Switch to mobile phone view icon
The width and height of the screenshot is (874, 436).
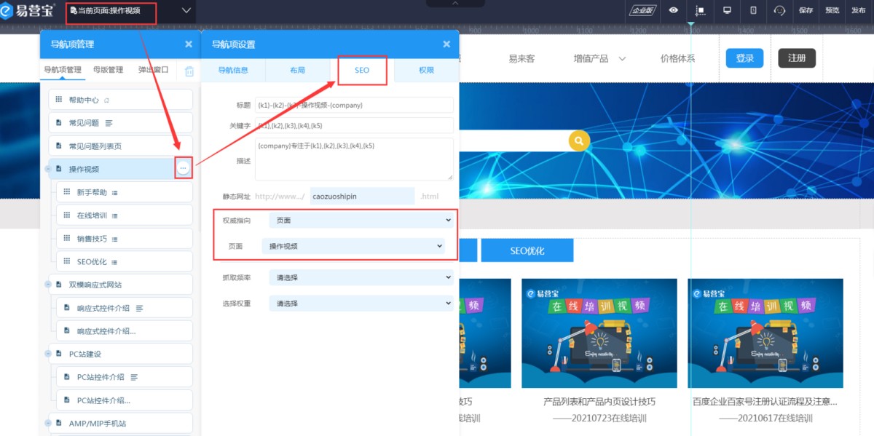tap(753, 10)
